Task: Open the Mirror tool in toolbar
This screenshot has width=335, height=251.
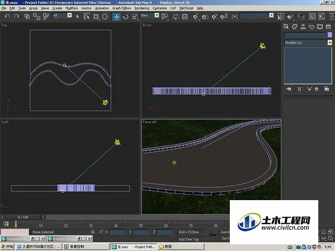Action: tap(281, 17)
